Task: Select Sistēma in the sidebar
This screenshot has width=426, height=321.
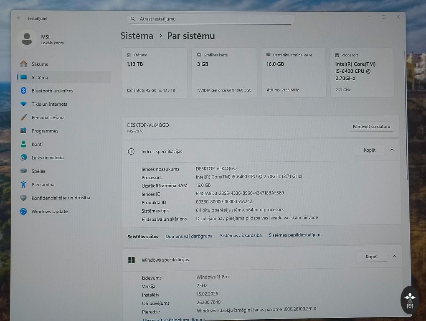Action: tap(40, 77)
